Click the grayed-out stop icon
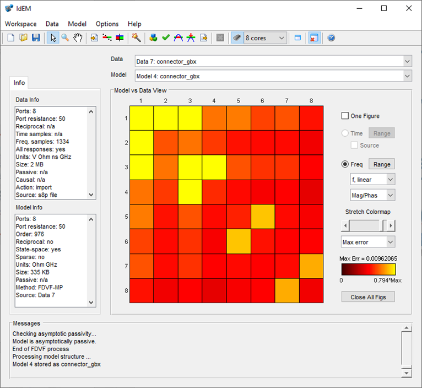Viewport: 422px width, 388px height. point(220,38)
